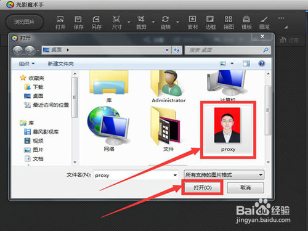Select the proxy photo thumbnail
Viewport: 308px width, 231px height.
point(228,129)
